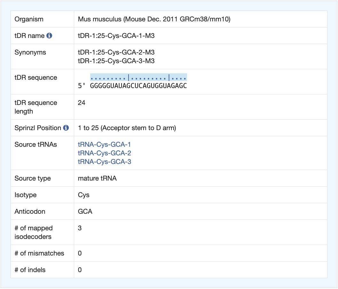Click the '# of mismatches' row label

click(39, 253)
